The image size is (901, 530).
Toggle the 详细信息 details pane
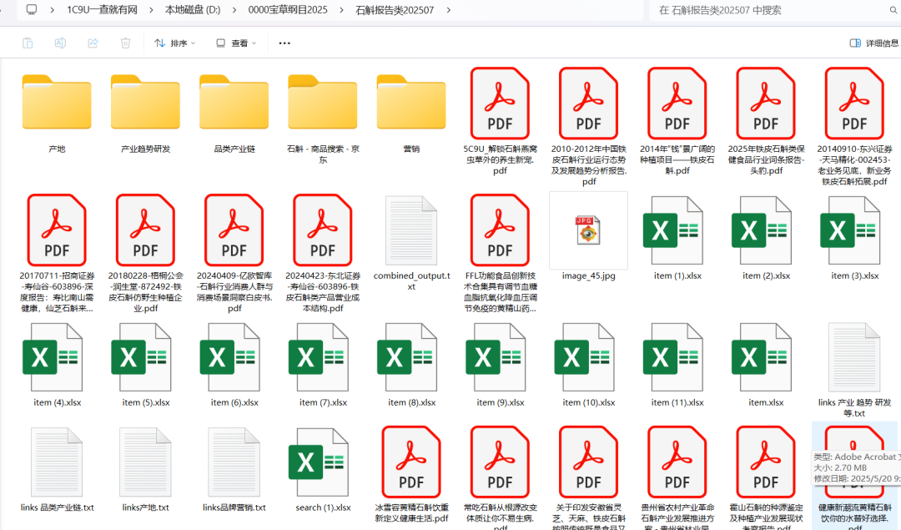[x=873, y=43]
